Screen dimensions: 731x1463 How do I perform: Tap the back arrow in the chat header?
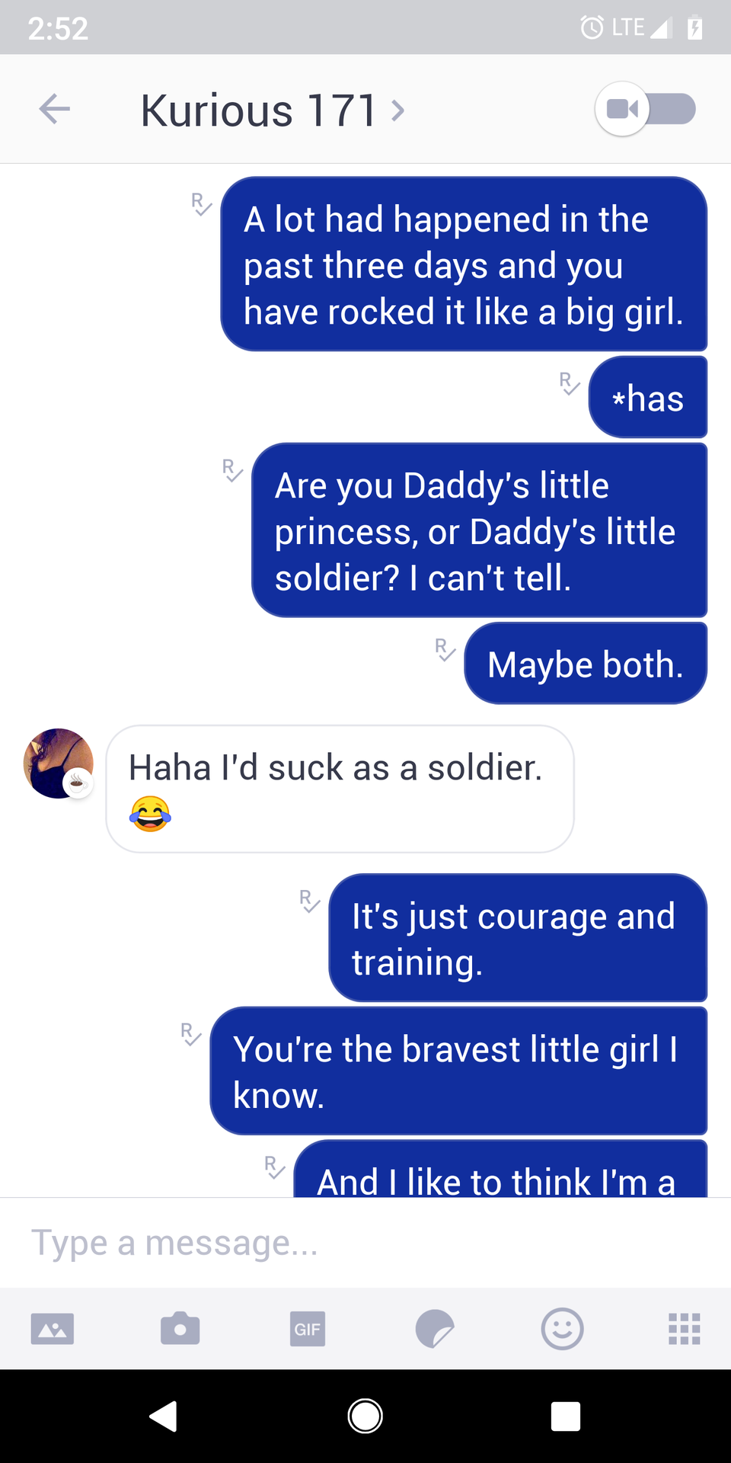pos(55,109)
